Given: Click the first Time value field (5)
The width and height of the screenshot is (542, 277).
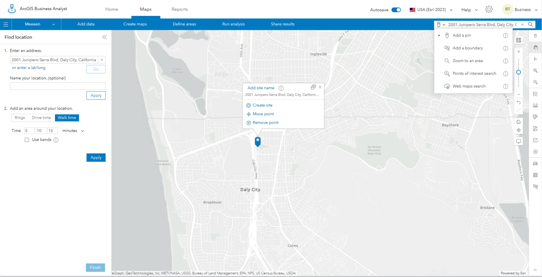Looking at the screenshot, I should point(29,131).
